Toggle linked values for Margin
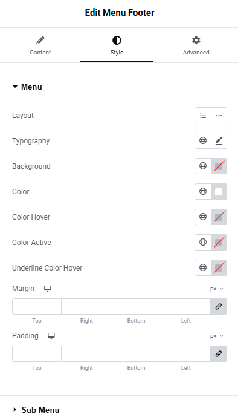The width and height of the screenshot is (238, 420). [219, 306]
